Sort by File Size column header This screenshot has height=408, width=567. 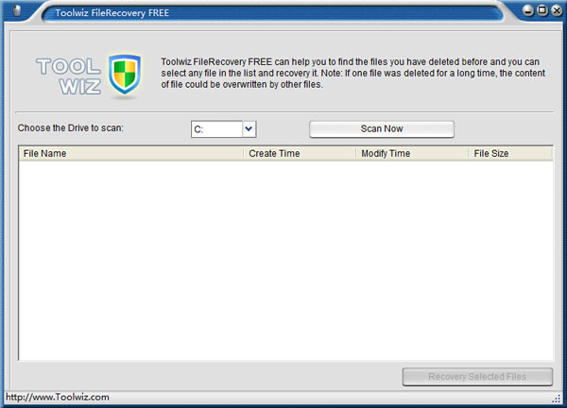(510, 154)
